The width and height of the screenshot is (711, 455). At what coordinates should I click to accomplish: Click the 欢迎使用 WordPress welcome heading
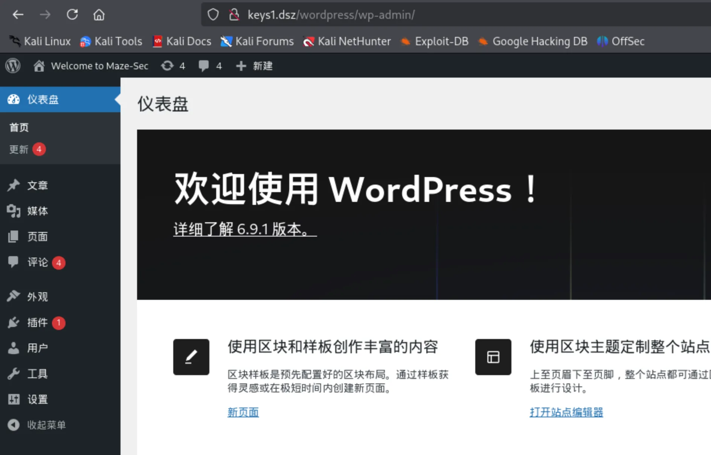coord(356,189)
